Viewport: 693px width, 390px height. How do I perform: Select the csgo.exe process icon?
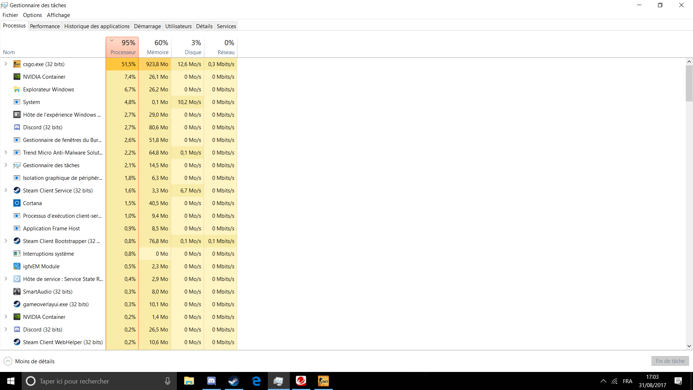pyautogui.click(x=17, y=64)
